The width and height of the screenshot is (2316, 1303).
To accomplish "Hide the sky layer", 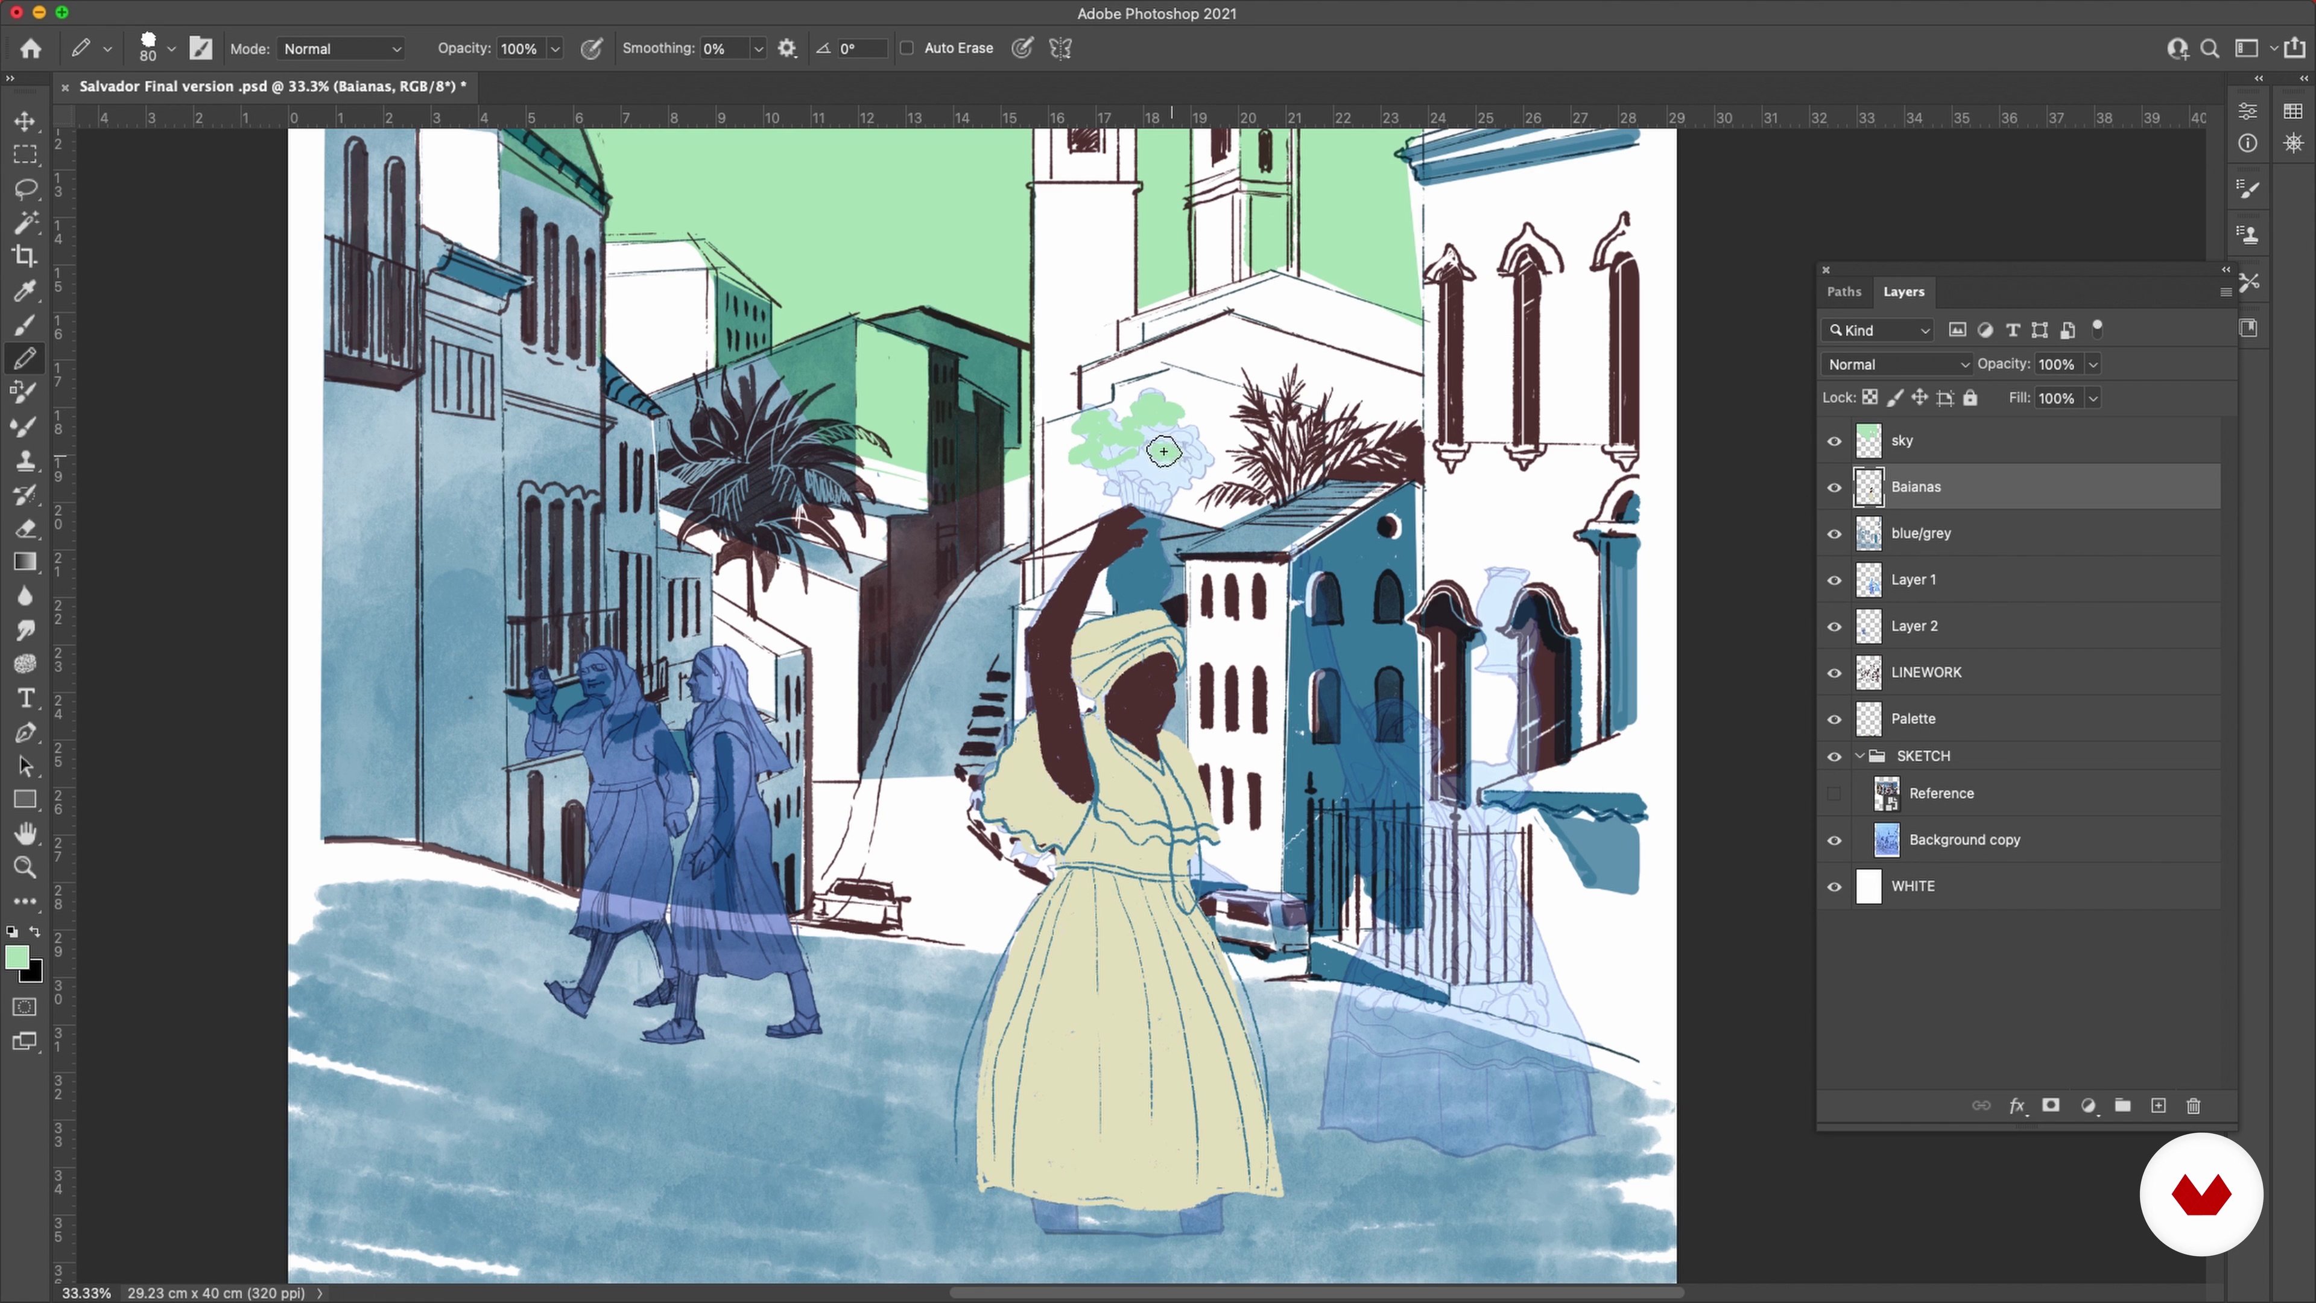I will [1834, 442].
